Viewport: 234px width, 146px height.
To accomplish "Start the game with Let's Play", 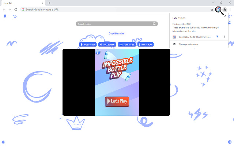I will (117, 101).
